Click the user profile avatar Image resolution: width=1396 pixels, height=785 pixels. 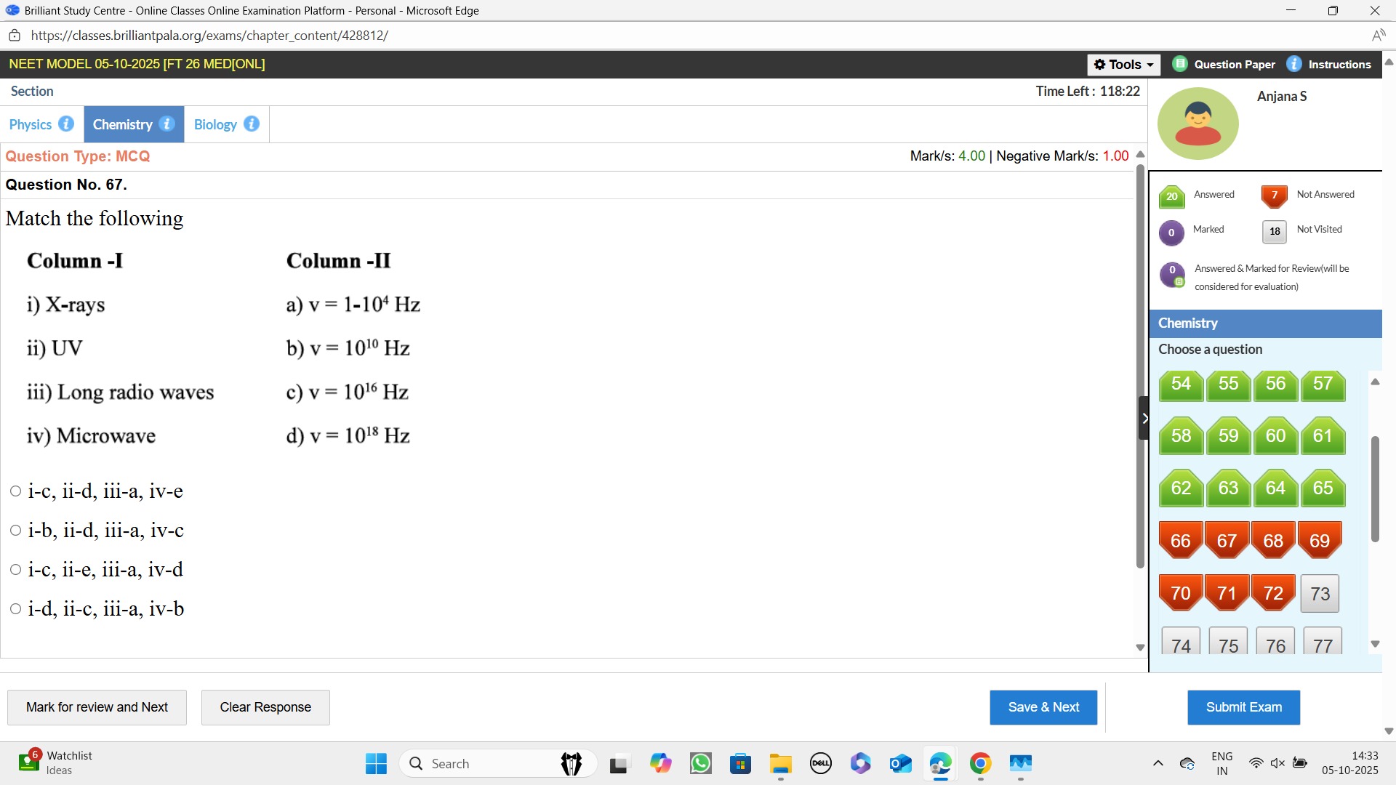pyautogui.click(x=1198, y=124)
